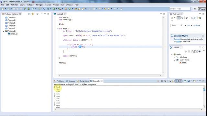Click Pin Console icon
Image resolution: width=207 pixels, height=116 pixels.
click(x=185, y=81)
